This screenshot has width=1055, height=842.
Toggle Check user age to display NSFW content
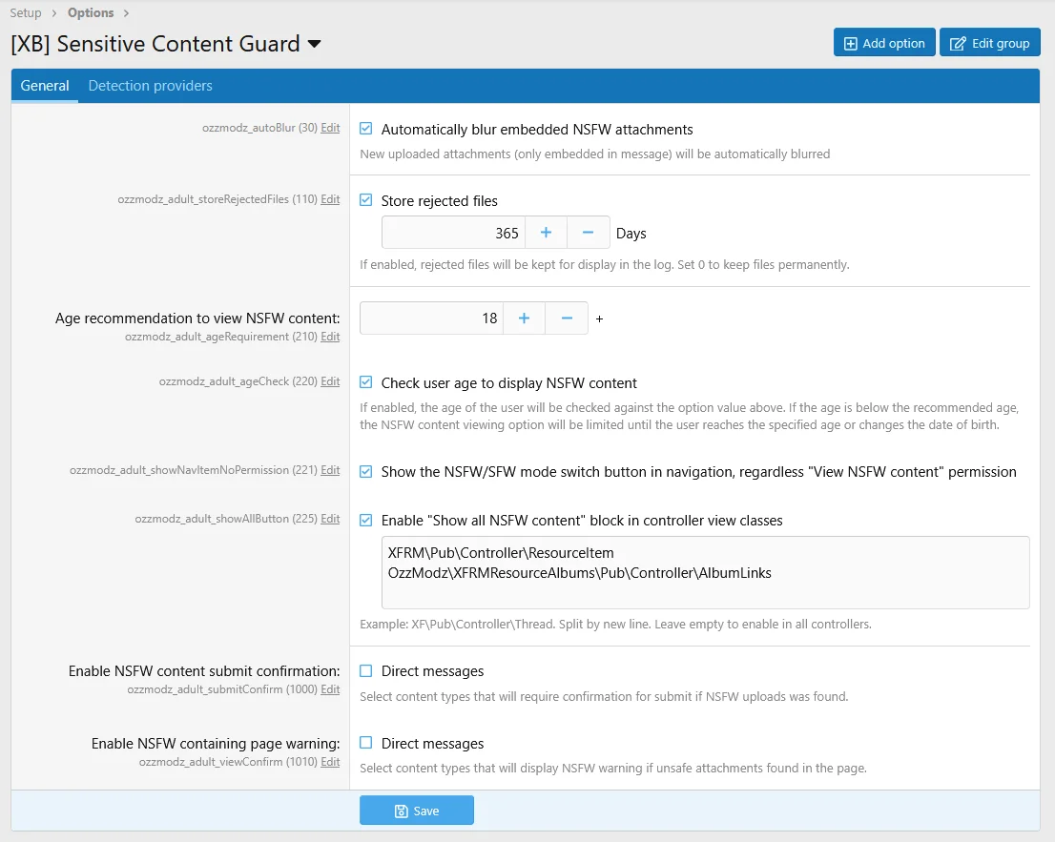coord(366,382)
